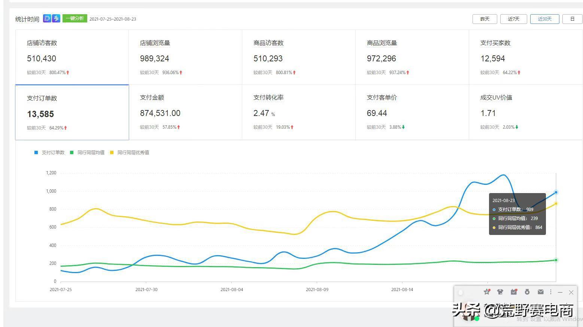Click the green legend swatch for 同行同层均值
This screenshot has height=327, width=583.
[72, 153]
